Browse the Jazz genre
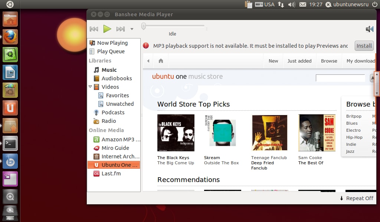Screen dimensions: 380x222 pos(350,151)
